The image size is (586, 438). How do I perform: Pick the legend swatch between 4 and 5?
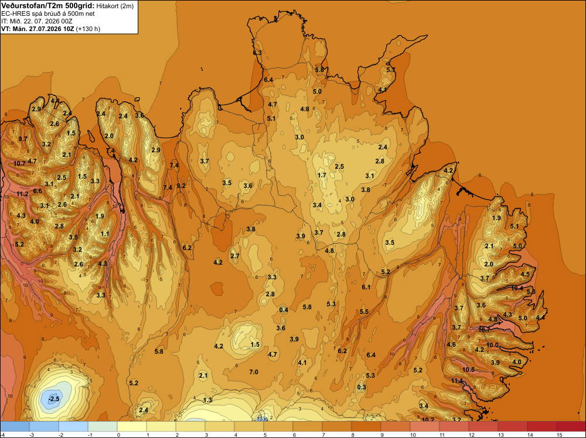(x=249, y=426)
